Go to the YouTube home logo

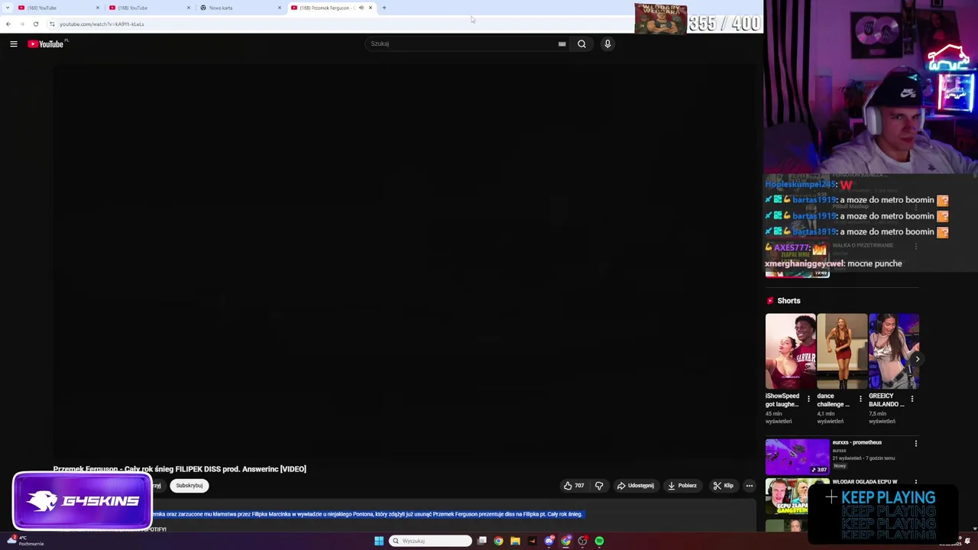point(46,44)
